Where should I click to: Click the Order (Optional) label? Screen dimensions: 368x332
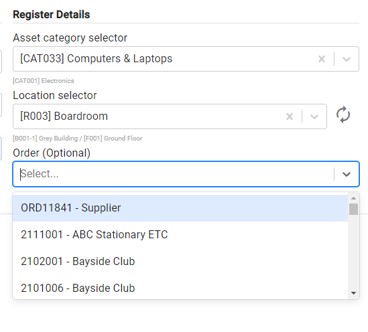52,153
